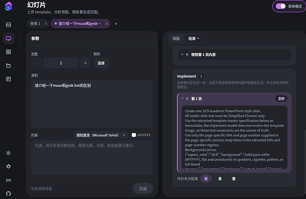Click the 尚未选择母版 status text
The height and width of the screenshot is (199, 306).
pos(42,188)
